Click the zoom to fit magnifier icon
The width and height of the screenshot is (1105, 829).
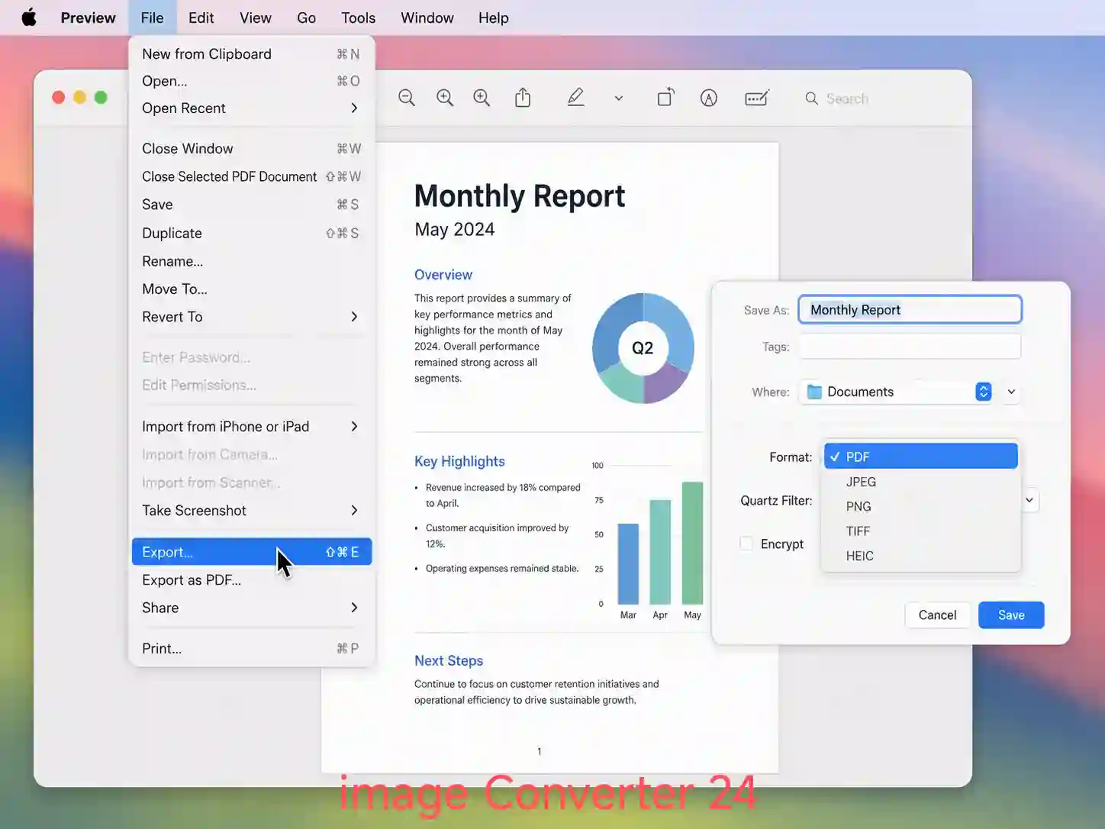pyautogui.click(x=482, y=98)
